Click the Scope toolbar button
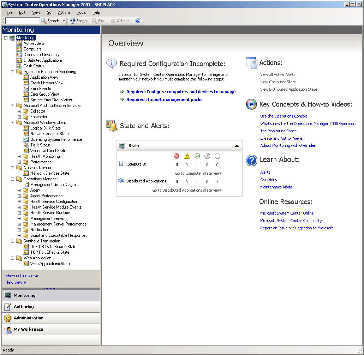Screen dimensions: 364x355 (x=78, y=21)
